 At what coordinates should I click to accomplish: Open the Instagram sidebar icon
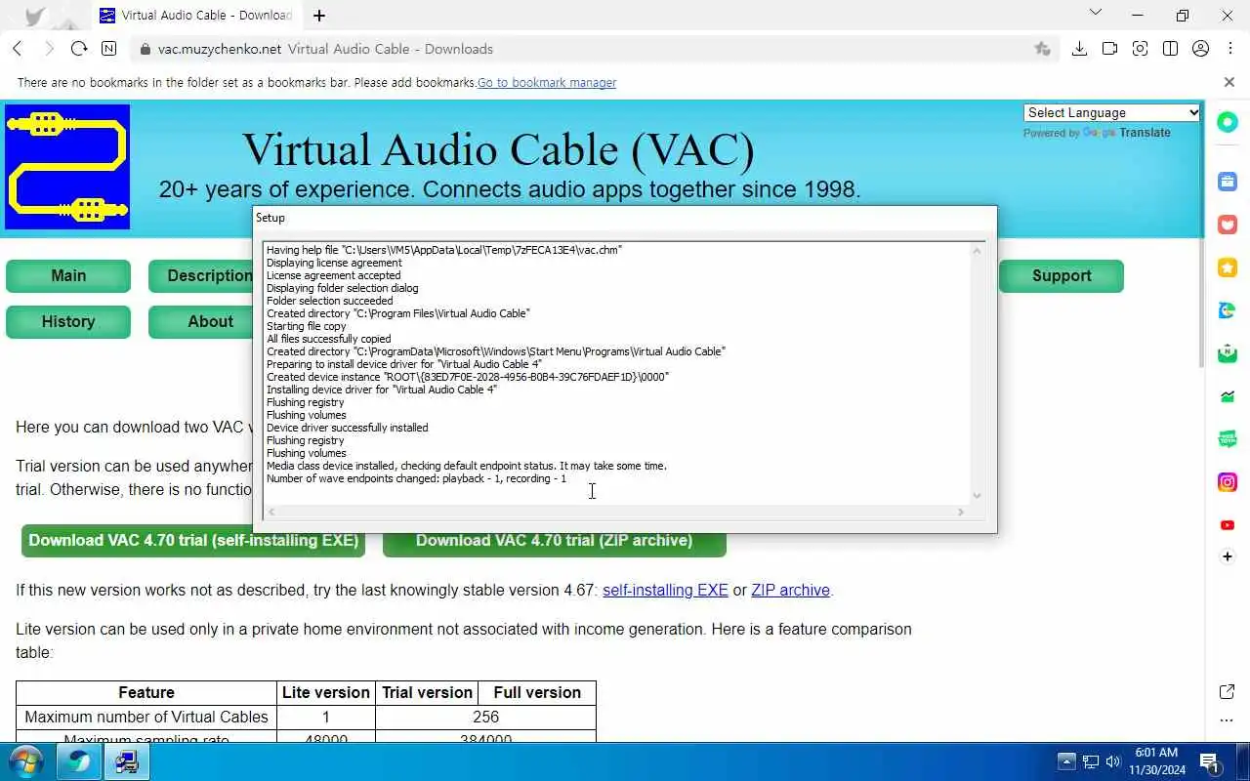point(1228,482)
